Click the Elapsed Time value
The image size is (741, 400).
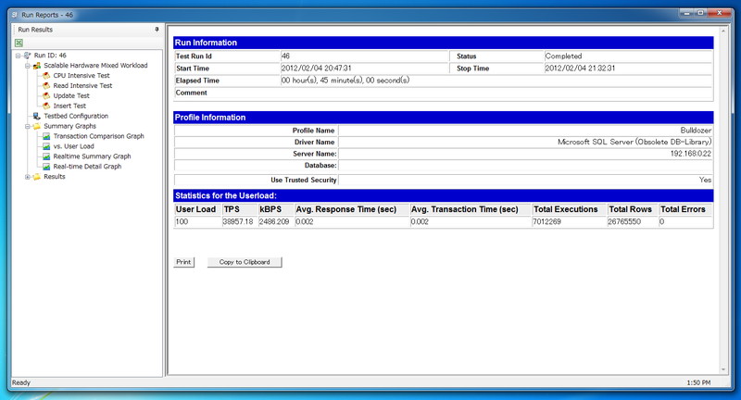pos(345,81)
